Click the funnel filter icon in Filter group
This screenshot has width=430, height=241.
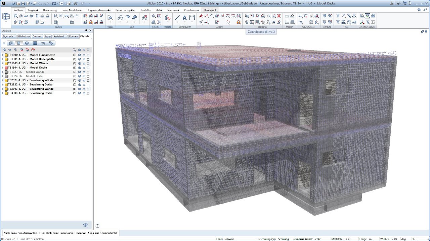click(x=338, y=16)
